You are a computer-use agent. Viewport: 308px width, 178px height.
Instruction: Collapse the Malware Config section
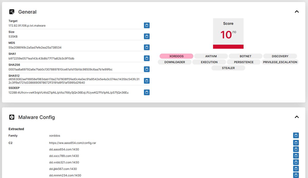(297, 117)
